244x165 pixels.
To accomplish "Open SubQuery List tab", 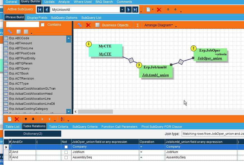I will click(91, 18).
